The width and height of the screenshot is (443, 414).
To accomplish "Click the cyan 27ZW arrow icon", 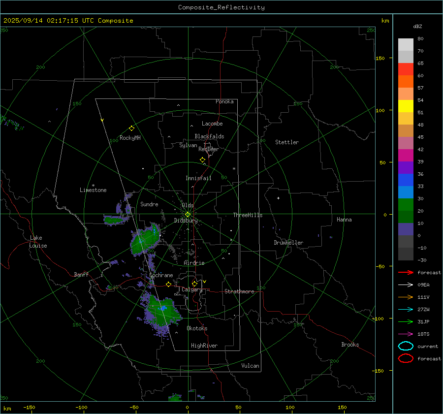I will [x=406, y=310].
